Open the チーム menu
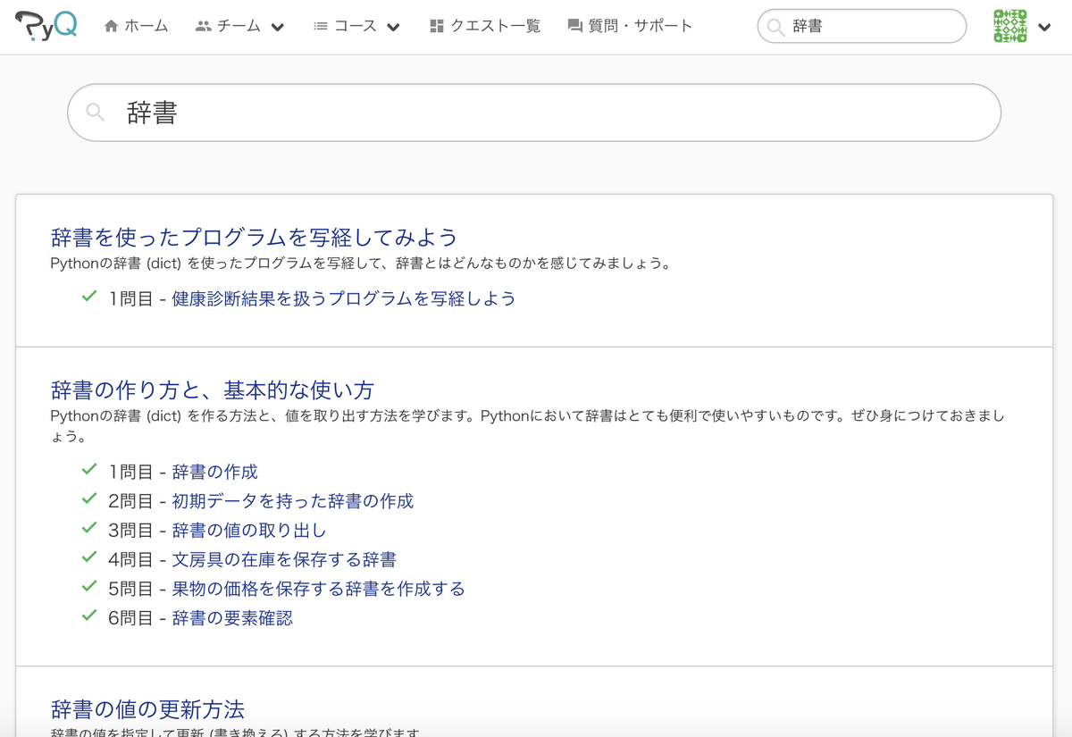 click(239, 27)
